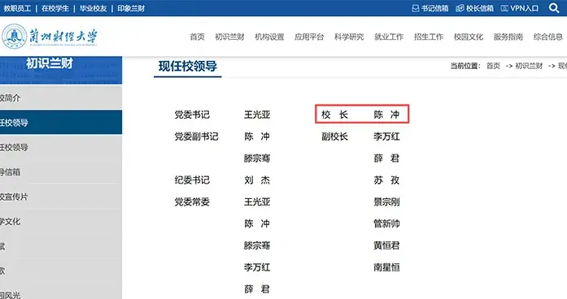Select 校简介 in the sidebar
Image resolution: width=567 pixels, height=299 pixels.
pos(61,97)
